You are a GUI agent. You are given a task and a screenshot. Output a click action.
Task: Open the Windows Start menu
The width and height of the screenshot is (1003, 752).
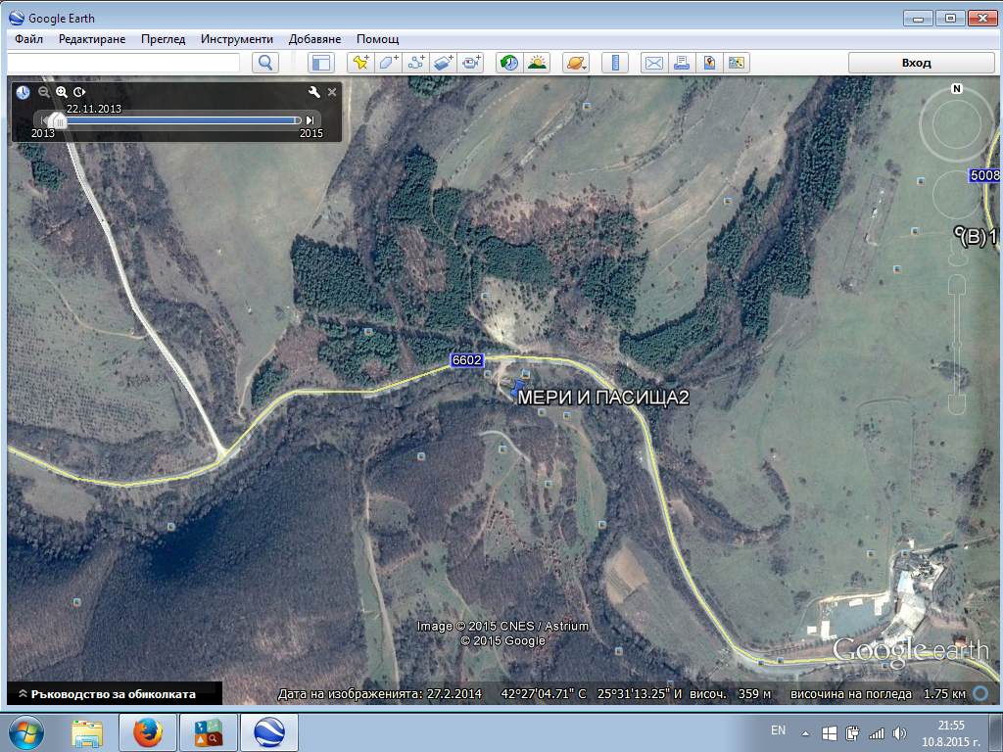[x=26, y=732]
